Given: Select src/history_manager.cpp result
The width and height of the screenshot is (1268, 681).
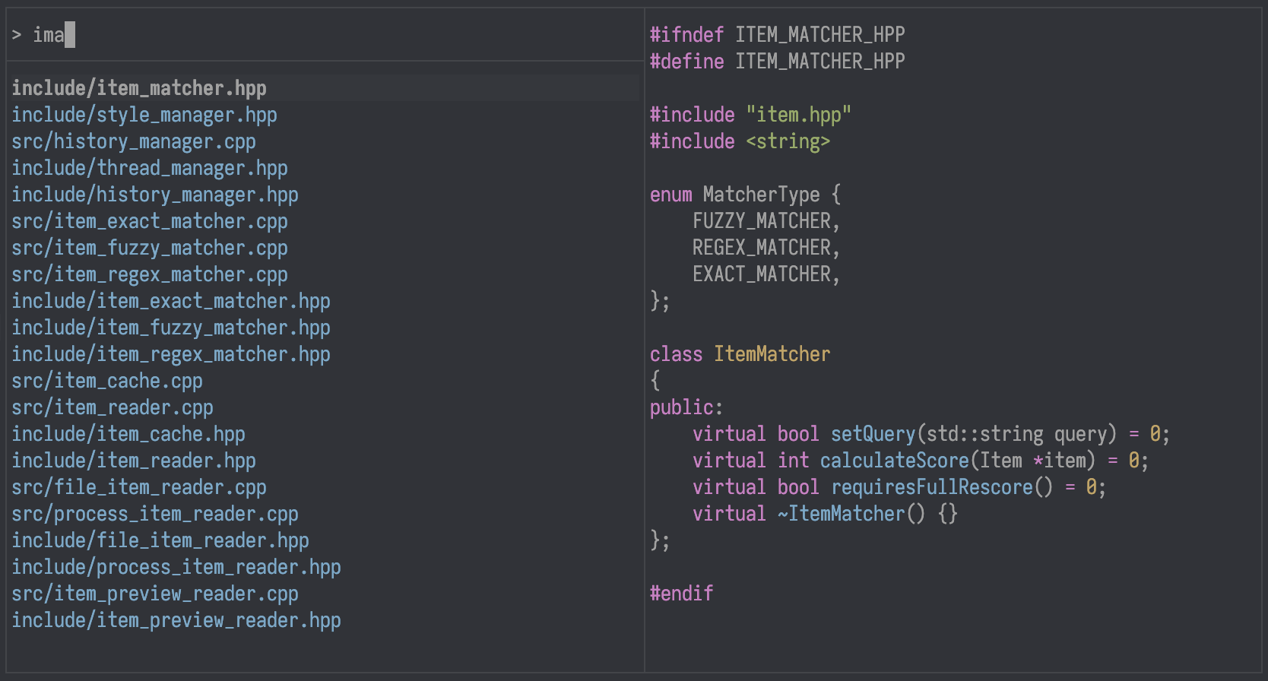Looking at the screenshot, I should (x=134, y=141).
